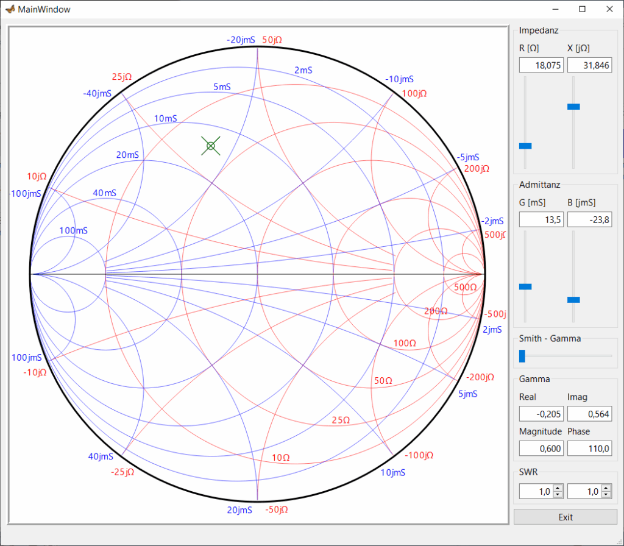This screenshot has height=546, width=624.
Task: Click the 10jmS label
Action: point(393,473)
